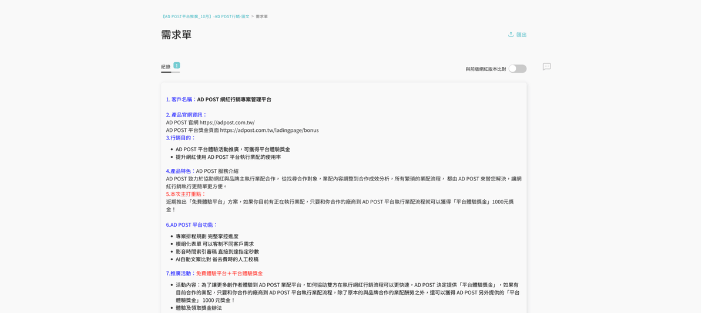Click bullet 模組化表單 可以客制不同客戶需求

click(216, 244)
